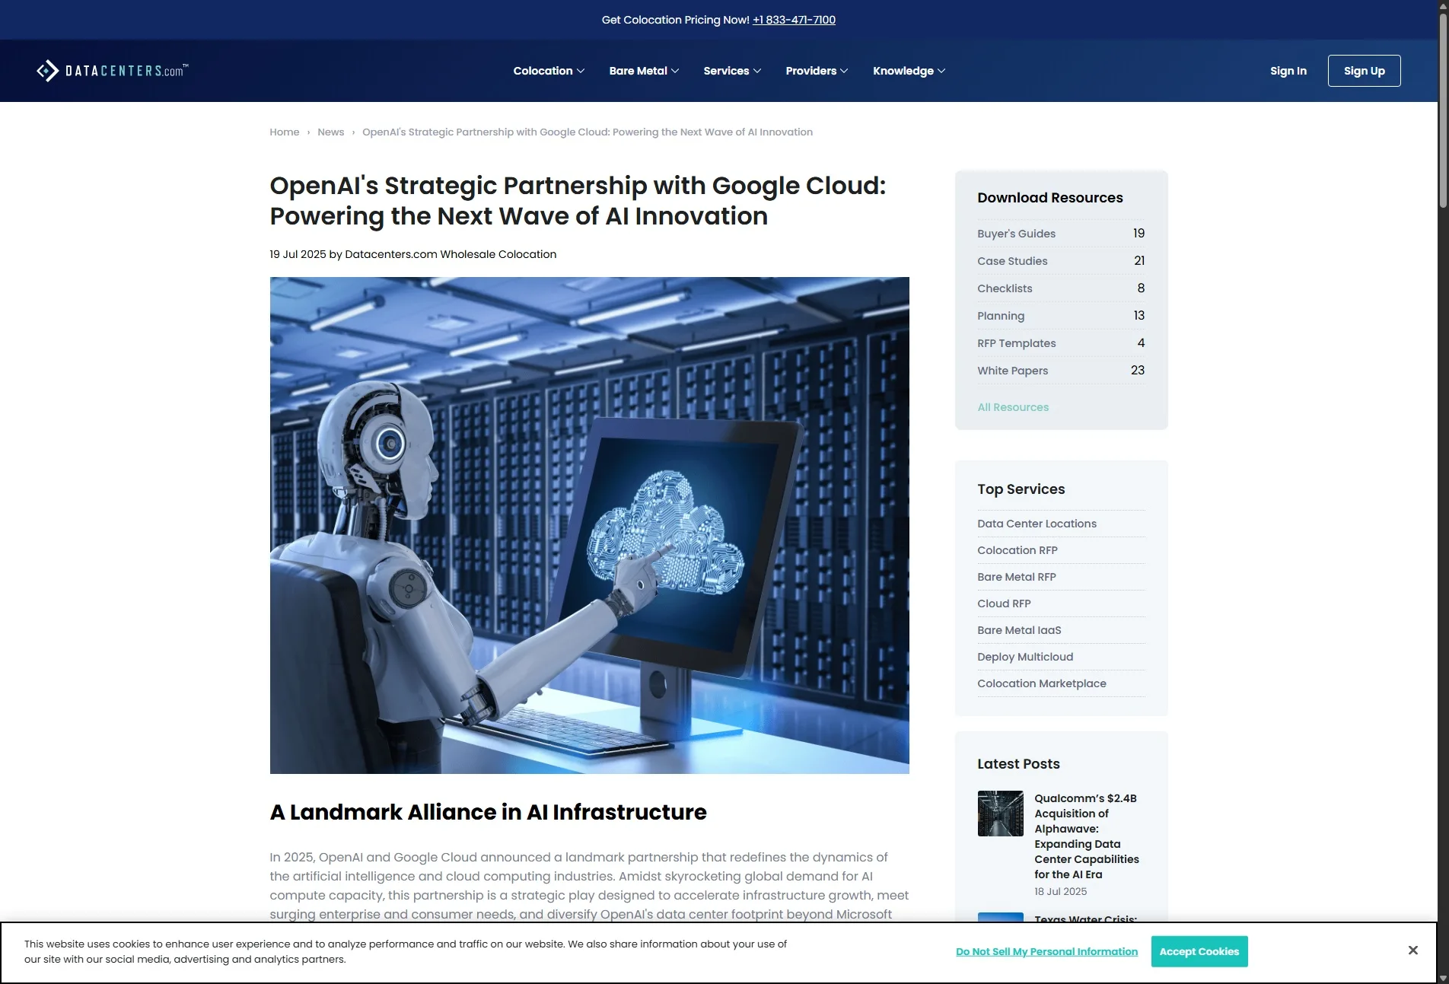1449x984 pixels.
Task: Open Cloud RFP service
Action: (1004, 603)
